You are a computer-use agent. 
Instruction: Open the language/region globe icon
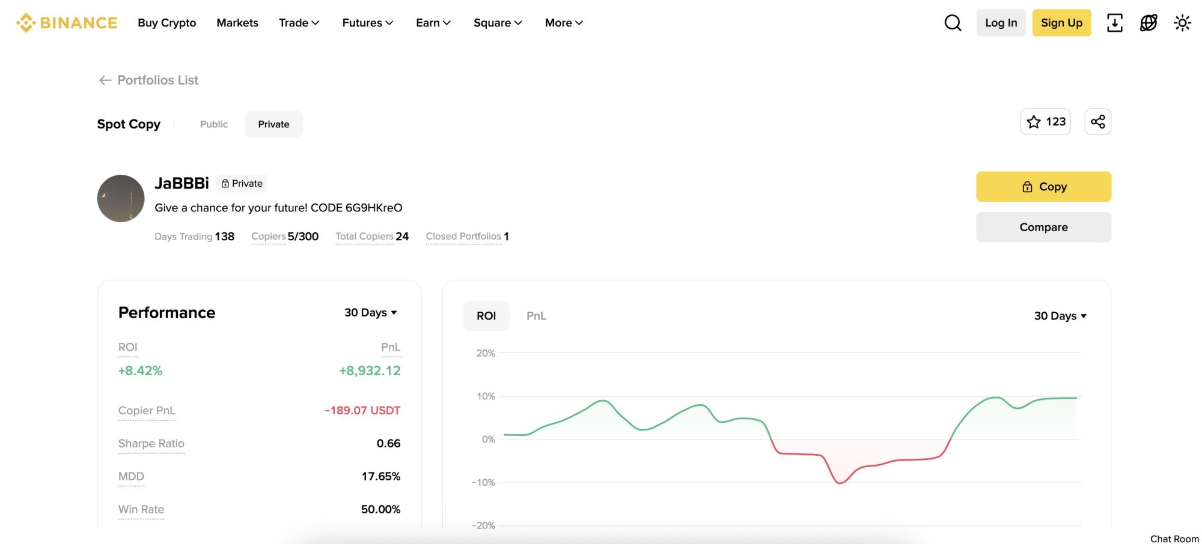[1148, 22]
